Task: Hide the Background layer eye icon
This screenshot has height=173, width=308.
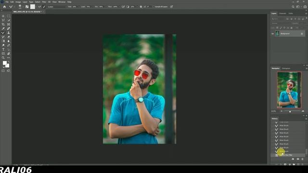Action: pyautogui.click(x=272, y=34)
